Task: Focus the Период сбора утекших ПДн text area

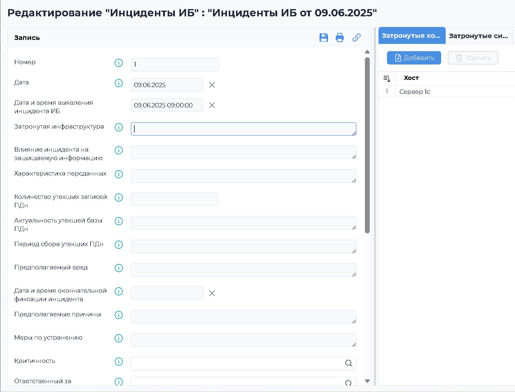Action: [243, 246]
